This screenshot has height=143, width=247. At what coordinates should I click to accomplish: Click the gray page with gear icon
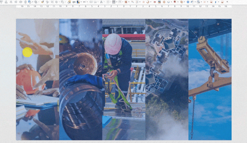click(x=198, y=2)
